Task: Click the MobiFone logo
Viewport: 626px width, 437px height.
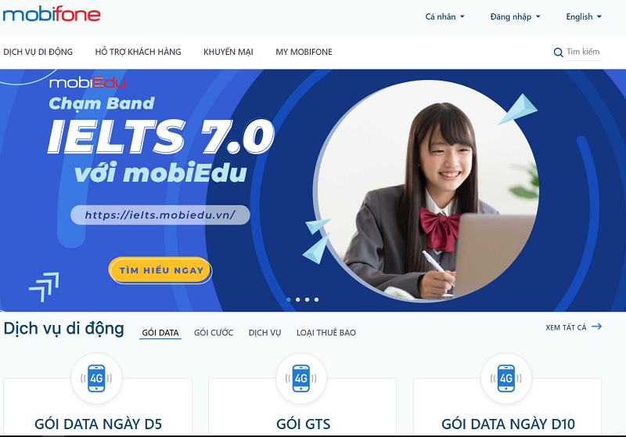Action: (52, 14)
